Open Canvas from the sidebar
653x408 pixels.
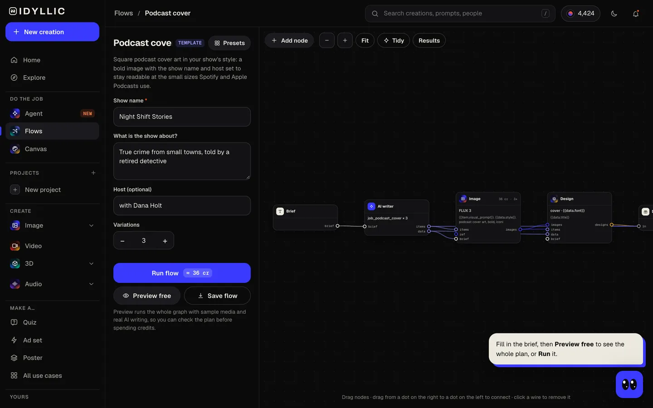[52, 149]
